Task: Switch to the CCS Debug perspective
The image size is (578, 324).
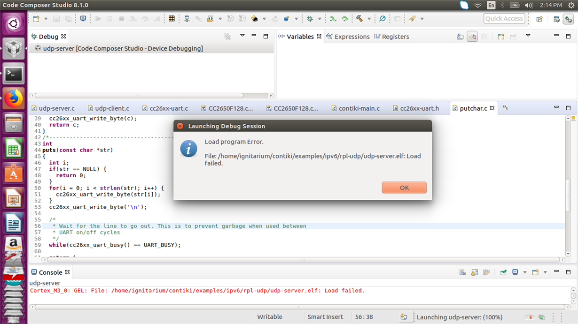Action: point(569,19)
